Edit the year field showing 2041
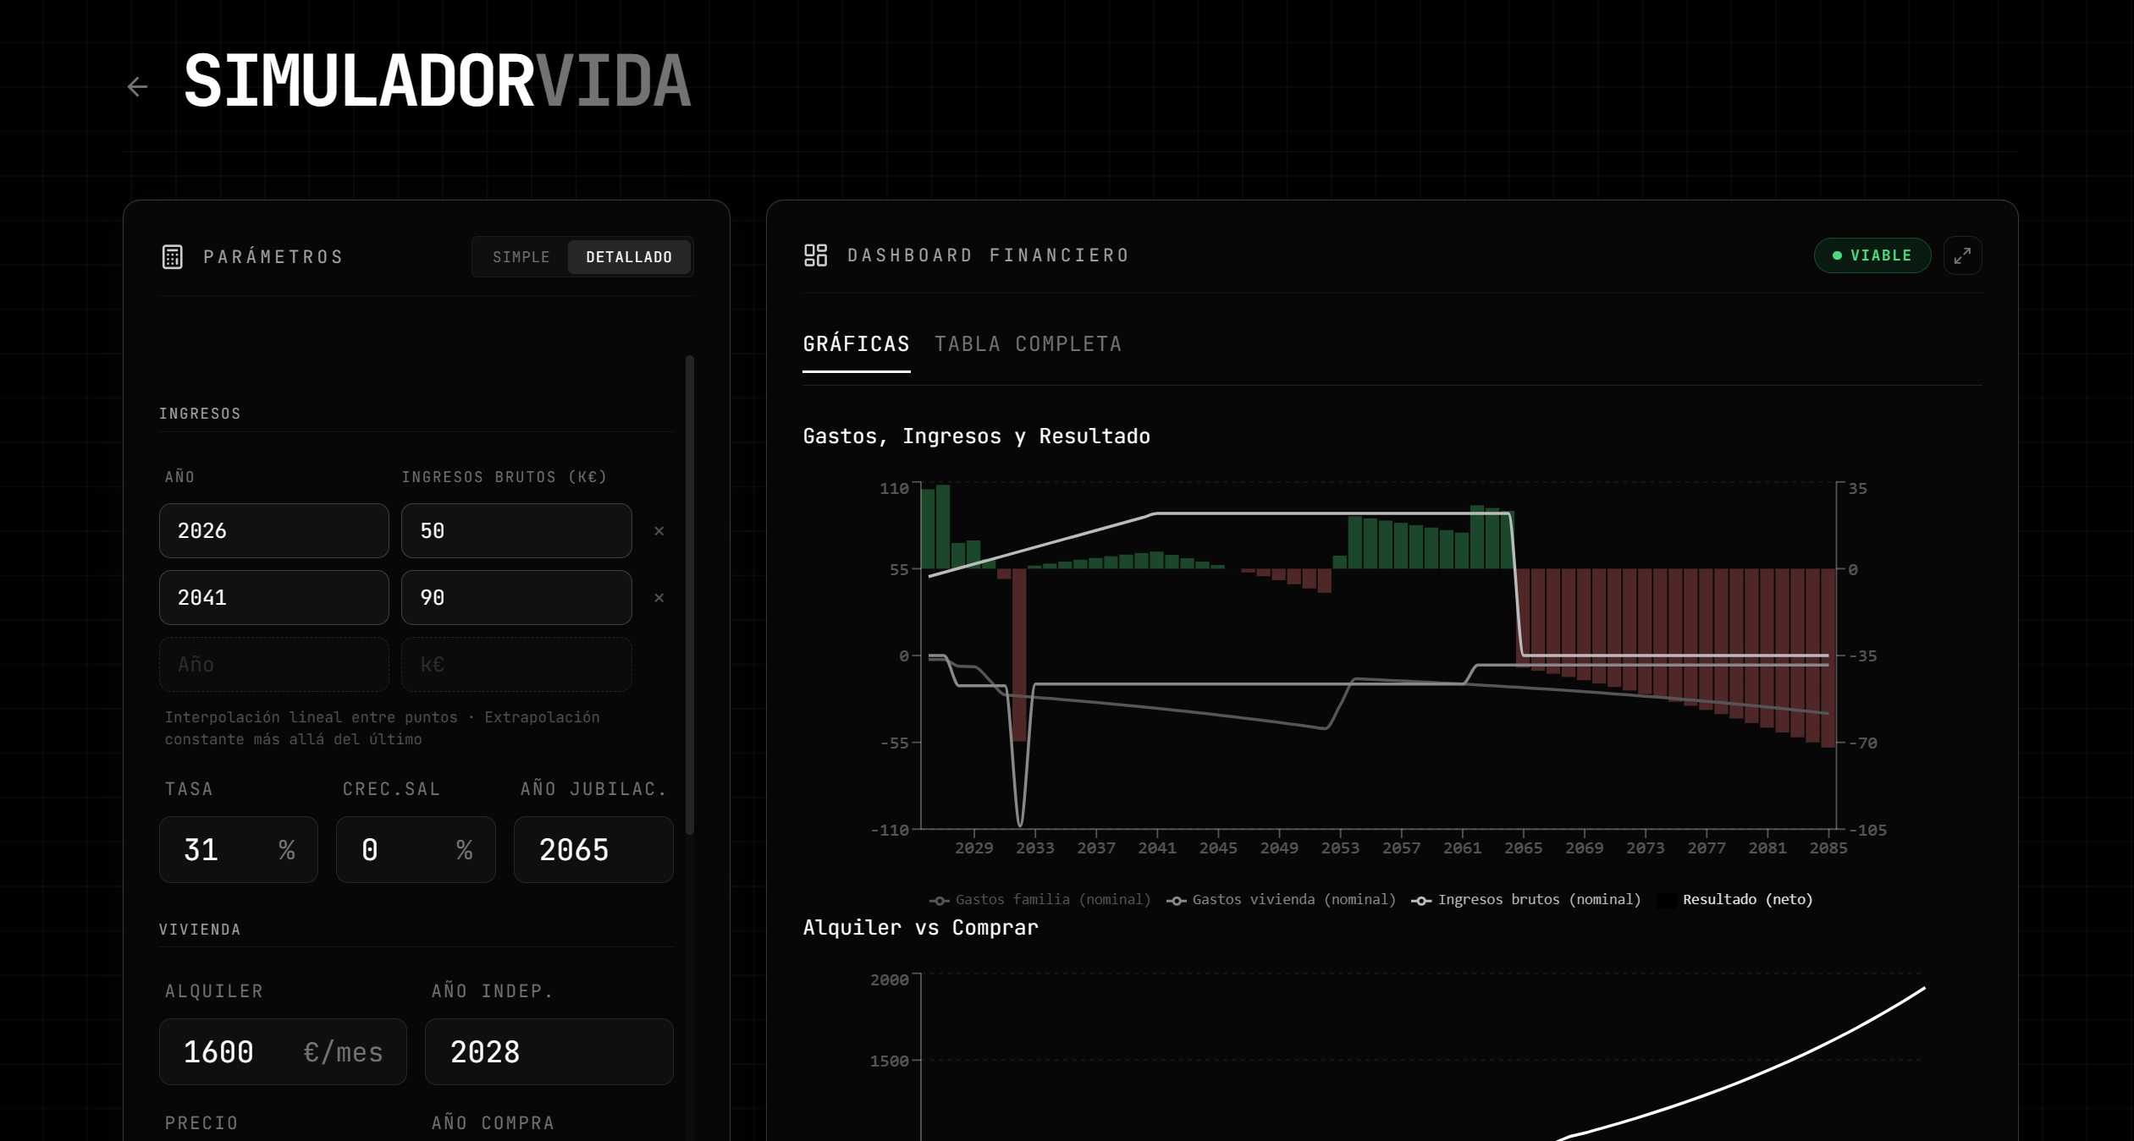2134x1141 pixels. click(274, 598)
